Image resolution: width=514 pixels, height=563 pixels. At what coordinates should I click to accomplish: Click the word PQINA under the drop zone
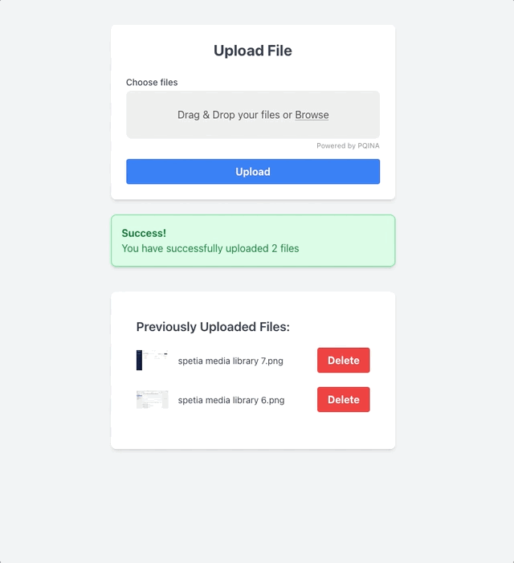point(369,146)
